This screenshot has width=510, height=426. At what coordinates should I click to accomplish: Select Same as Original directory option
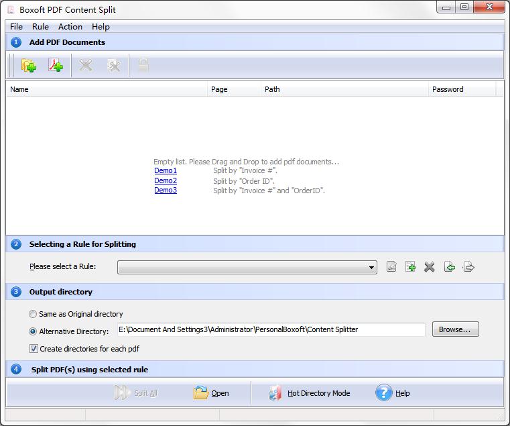pos(33,314)
